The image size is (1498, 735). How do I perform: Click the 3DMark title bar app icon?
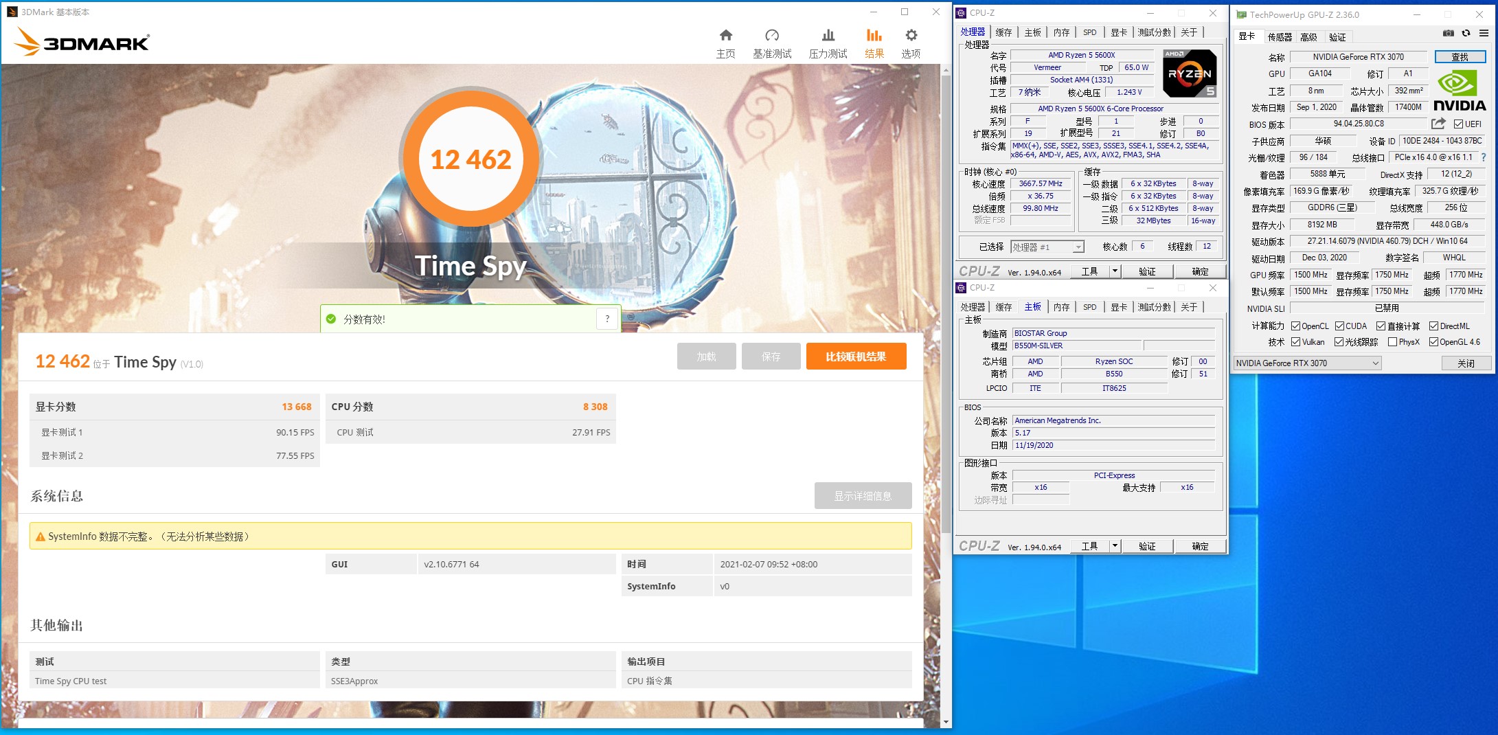tap(12, 12)
